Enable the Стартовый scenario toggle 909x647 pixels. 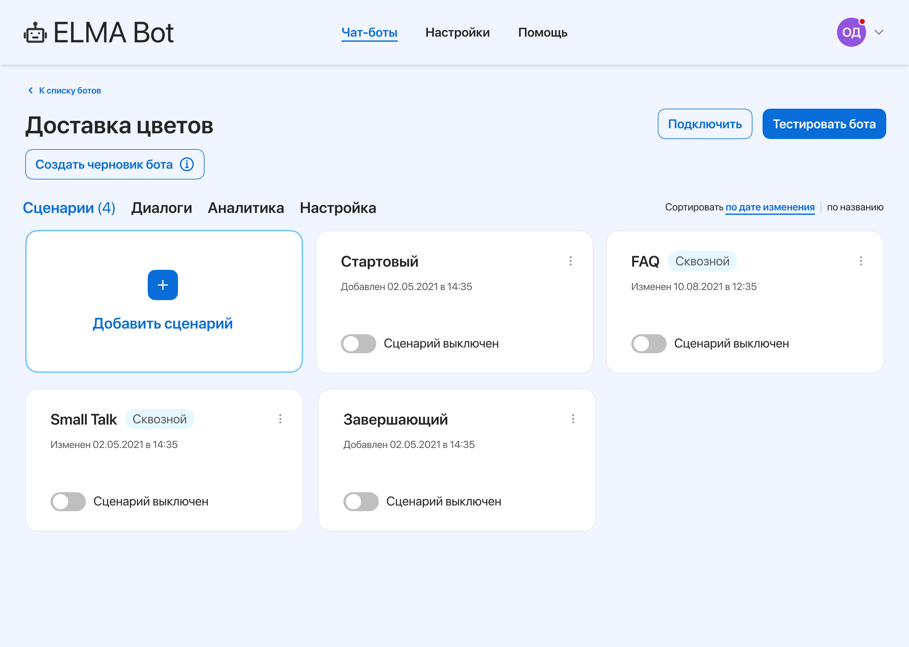[358, 343]
